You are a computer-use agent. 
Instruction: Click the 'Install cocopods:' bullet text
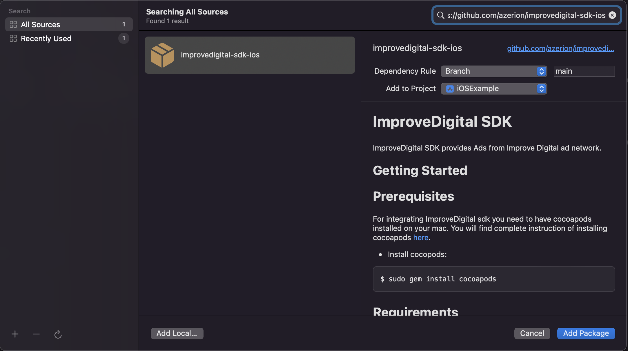click(x=417, y=254)
